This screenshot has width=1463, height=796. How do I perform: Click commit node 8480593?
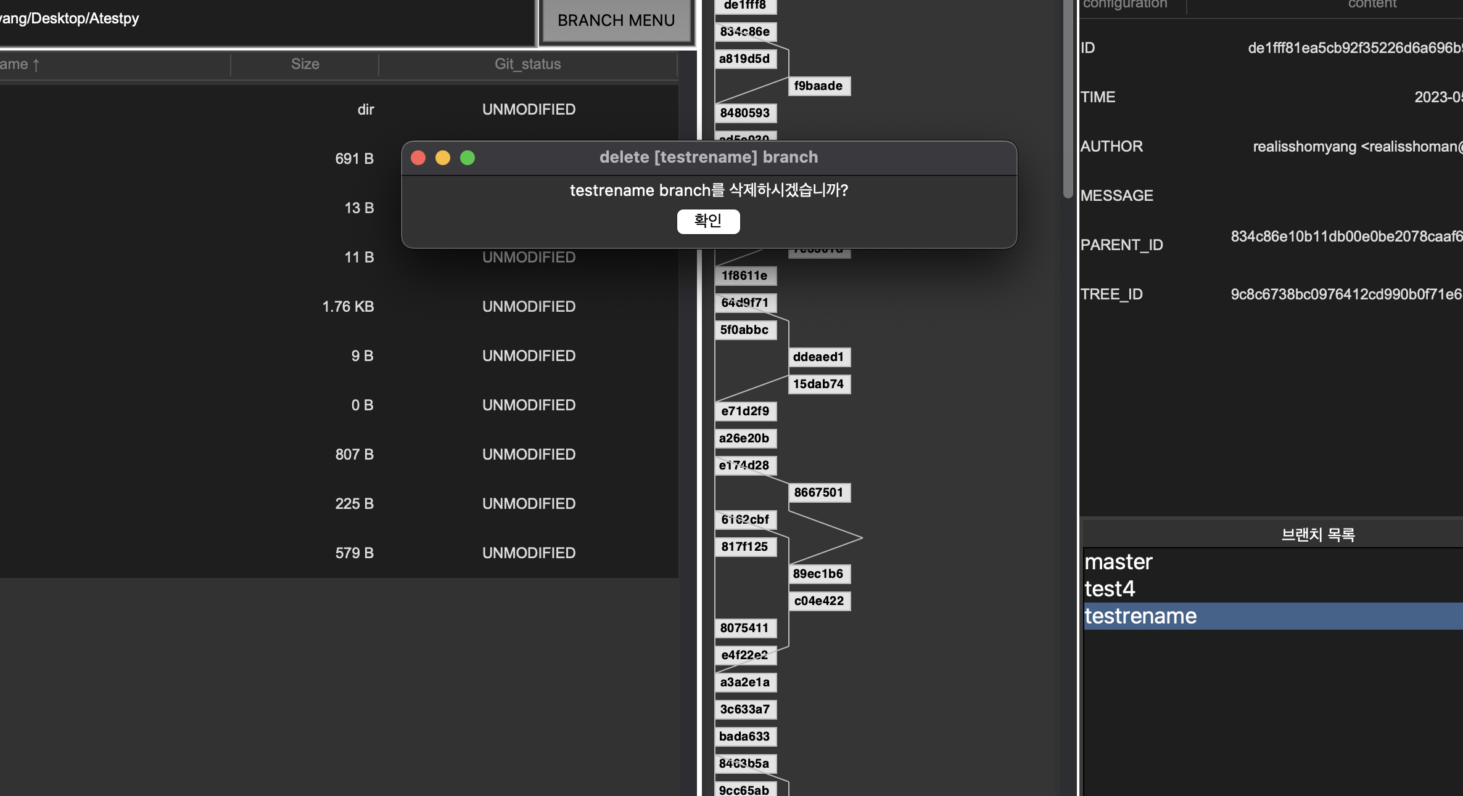(x=744, y=113)
